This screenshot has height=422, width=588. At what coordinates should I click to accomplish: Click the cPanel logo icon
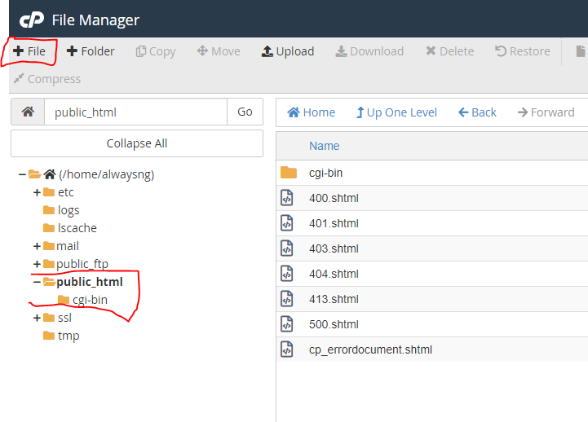pyautogui.click(x=31, y=20)
